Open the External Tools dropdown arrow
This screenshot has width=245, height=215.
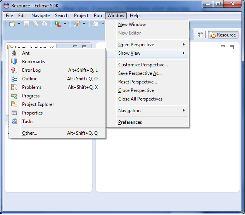tap(65, 24)
